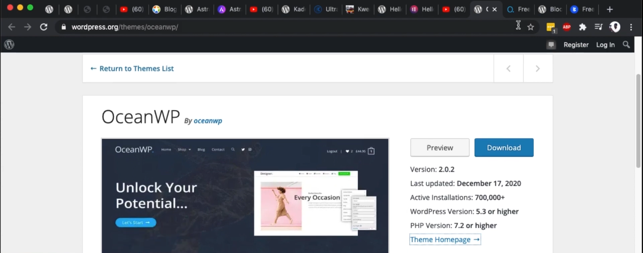This screenshot has width=643, height=253.
Task: Switch to the Kwe tab
Action: (x=357, y=9)
